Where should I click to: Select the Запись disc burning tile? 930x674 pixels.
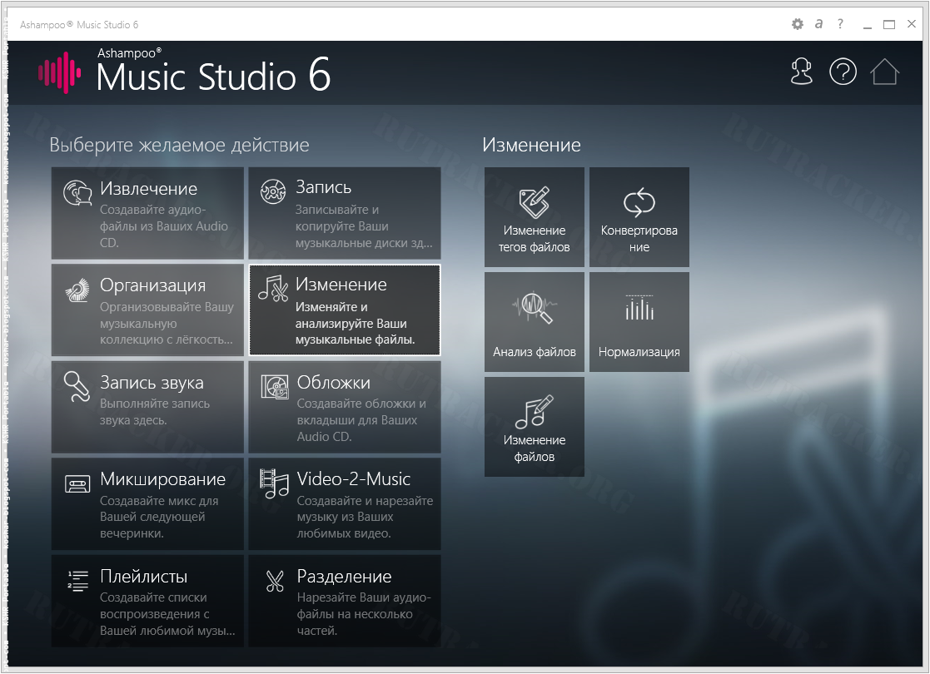345,213
